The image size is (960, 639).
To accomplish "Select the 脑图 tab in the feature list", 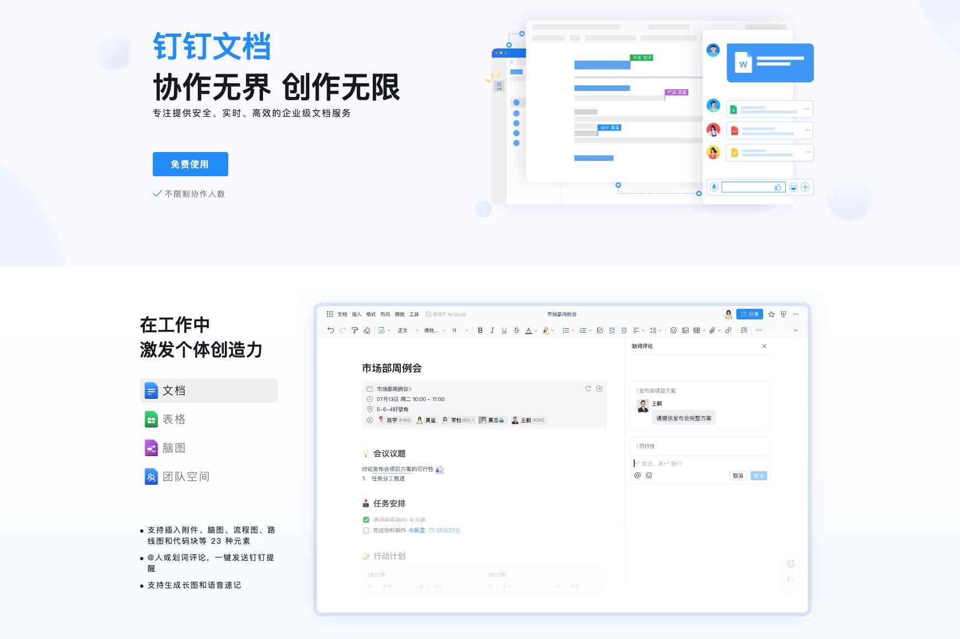I will click(209, 448).
